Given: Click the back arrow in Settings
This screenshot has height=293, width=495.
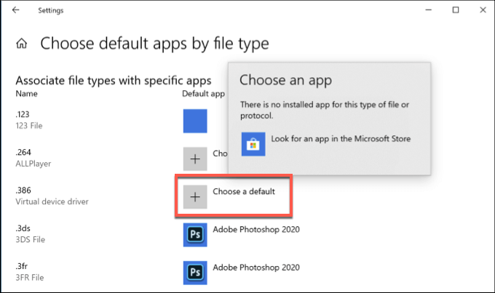Looking at the screenshot, I should [x=16, y=10].
